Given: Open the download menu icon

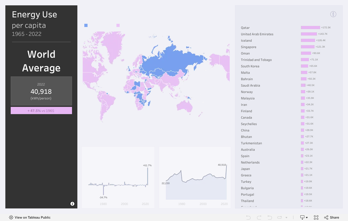Looking at the screenshot, I should tap(304, 218).
